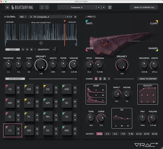The width and height of the screenshot is (163, 149).
Task: Click the slicer R button
Action: [32, 50]
